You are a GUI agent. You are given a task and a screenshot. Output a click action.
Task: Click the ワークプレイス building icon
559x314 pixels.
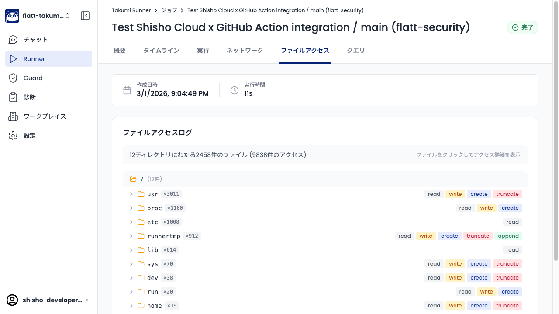coord(13,116)
